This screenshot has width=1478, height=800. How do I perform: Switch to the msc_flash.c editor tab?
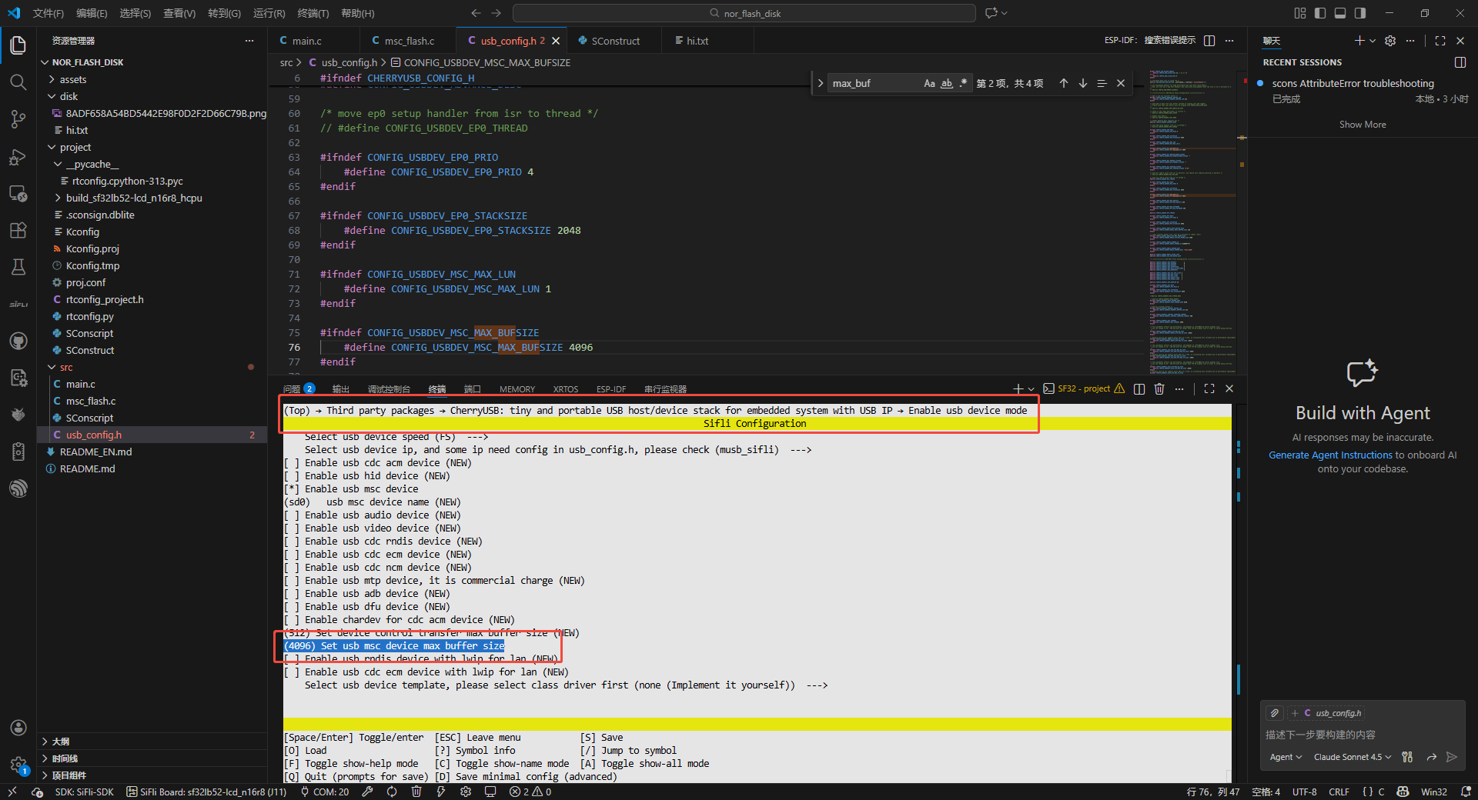pyautogui.click(x=409, y=41)
